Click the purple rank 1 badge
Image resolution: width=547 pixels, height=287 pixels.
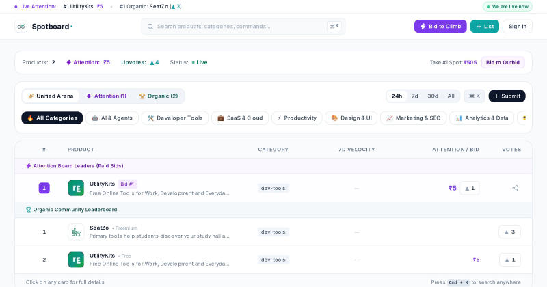(x=44, y=189)
